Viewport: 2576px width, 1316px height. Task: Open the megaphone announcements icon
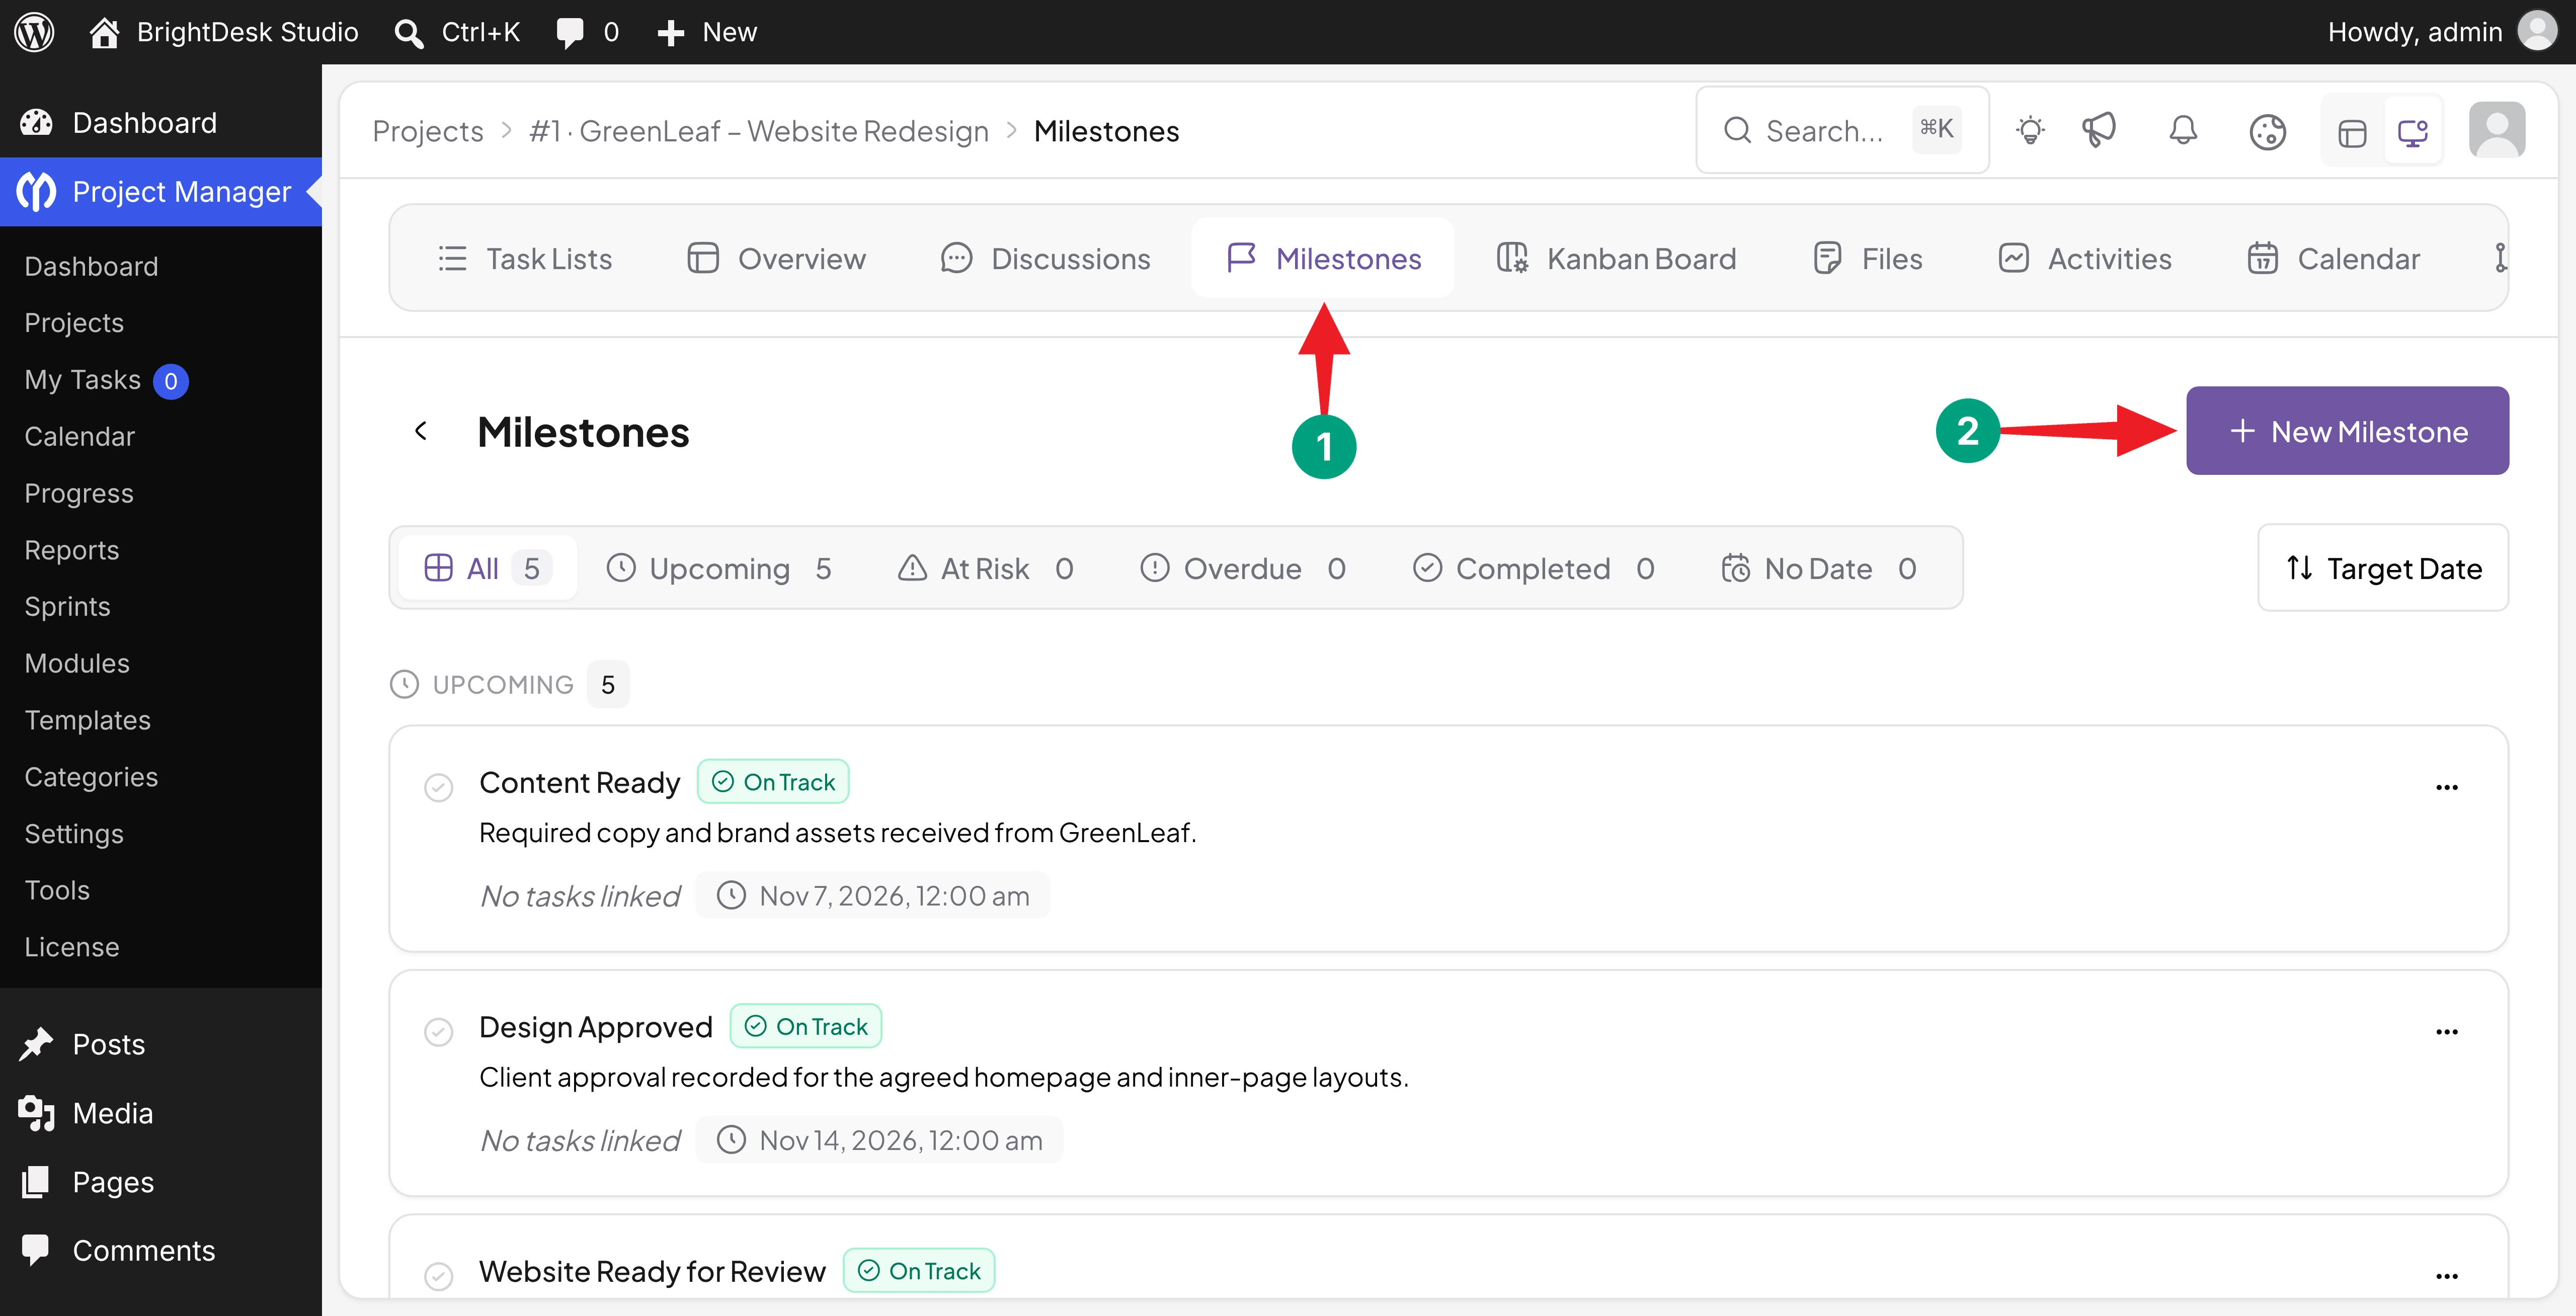pos(2099,131)
